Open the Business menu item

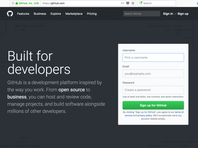tap(40, 14)
